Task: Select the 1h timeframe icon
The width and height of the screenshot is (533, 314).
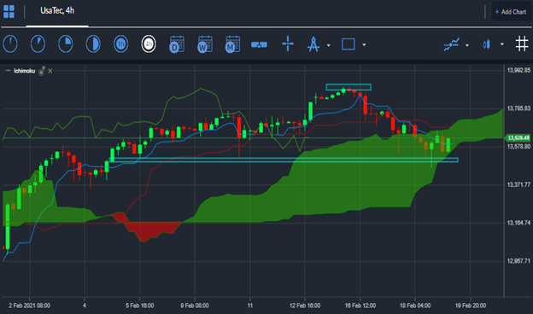Action: tap(120, 44)
